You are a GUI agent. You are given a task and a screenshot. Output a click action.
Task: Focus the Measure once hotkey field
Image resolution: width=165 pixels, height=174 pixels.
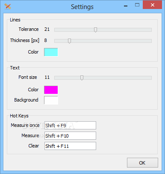[70, 126]
